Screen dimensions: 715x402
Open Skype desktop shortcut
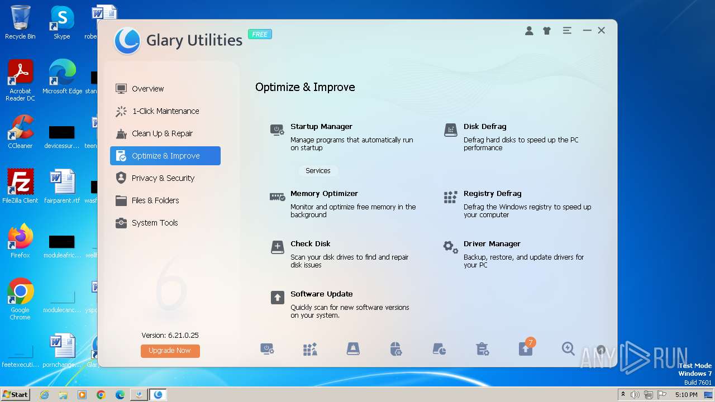tap(62, 22)
